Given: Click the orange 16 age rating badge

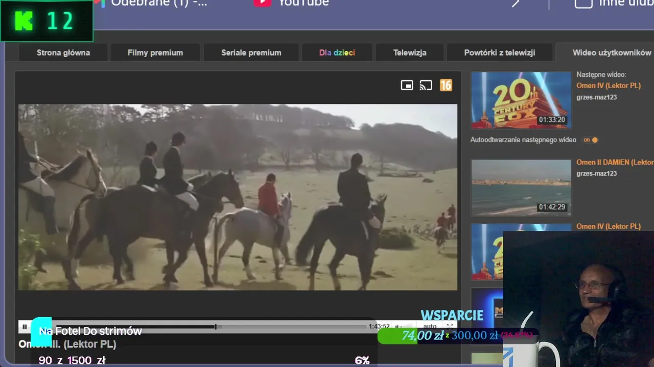Looking at the screenshot, I should (x=446, y=85).
